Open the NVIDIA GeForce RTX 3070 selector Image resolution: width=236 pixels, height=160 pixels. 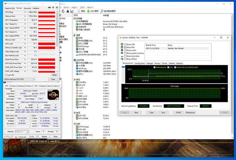pos(20,79)
